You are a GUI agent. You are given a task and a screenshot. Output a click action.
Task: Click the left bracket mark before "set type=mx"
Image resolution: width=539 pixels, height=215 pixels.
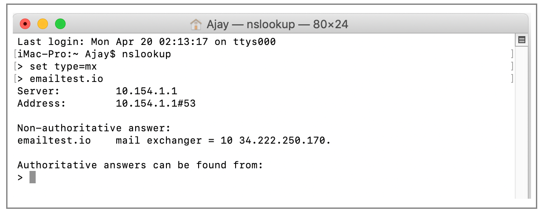15,67
